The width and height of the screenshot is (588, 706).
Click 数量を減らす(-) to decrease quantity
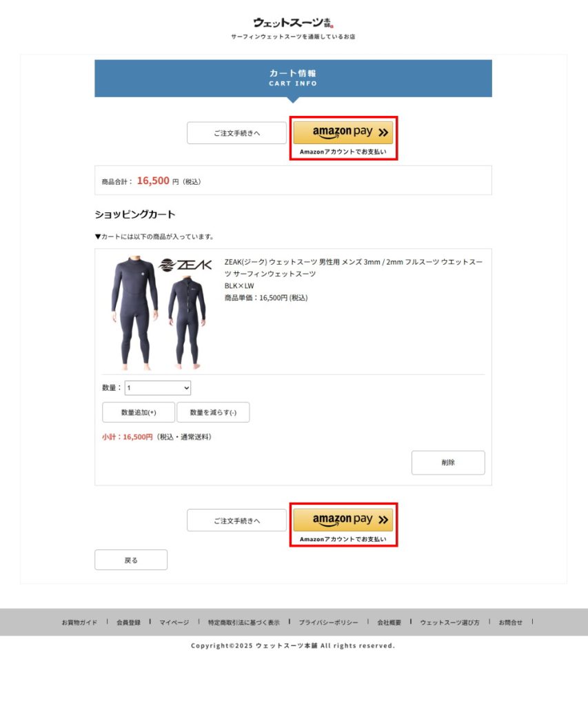213,412
